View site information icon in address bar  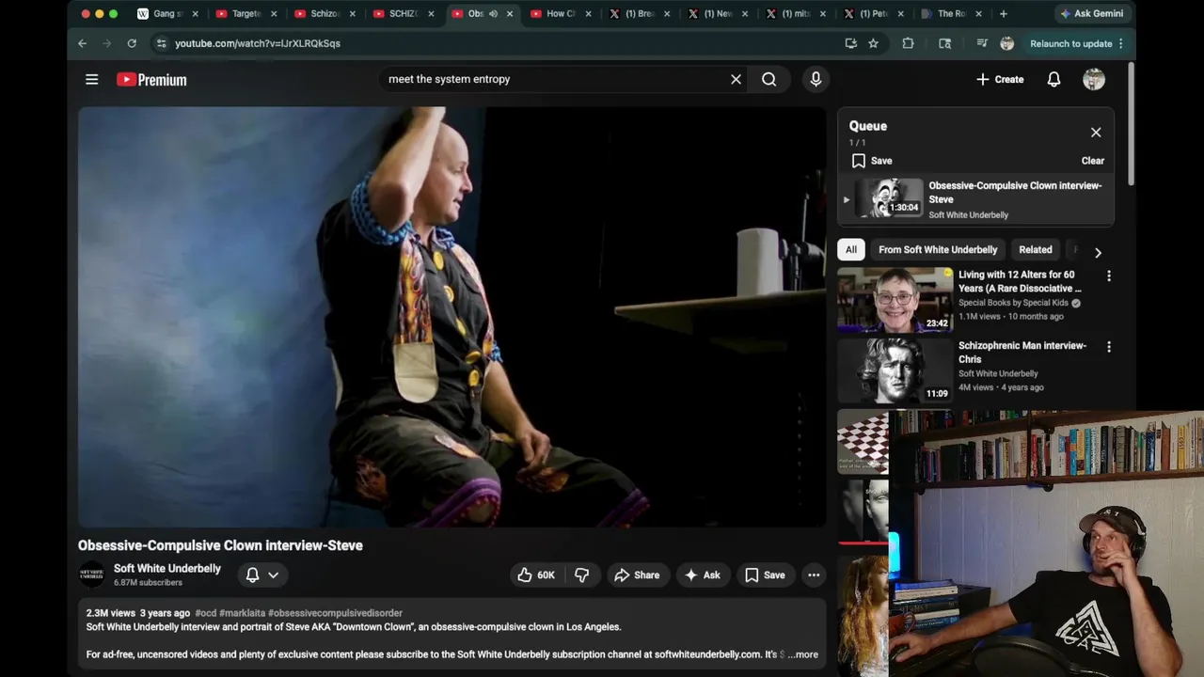(161, 43)
